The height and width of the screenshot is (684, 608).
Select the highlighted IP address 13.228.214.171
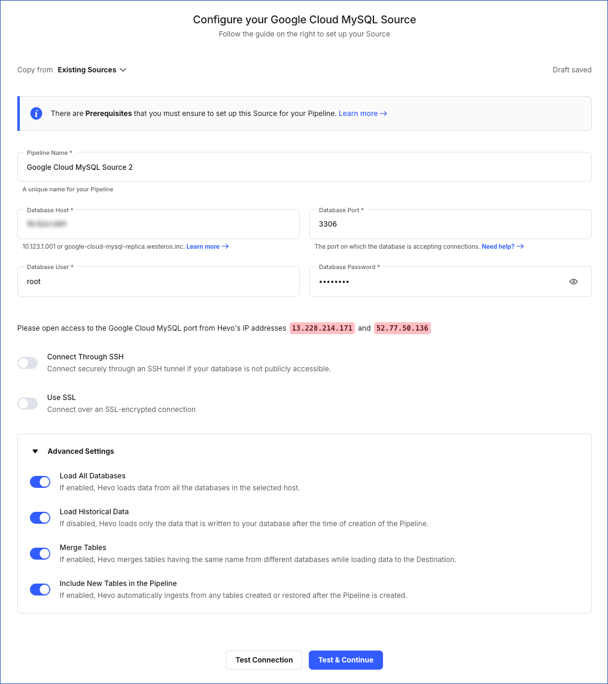[322, 328]
